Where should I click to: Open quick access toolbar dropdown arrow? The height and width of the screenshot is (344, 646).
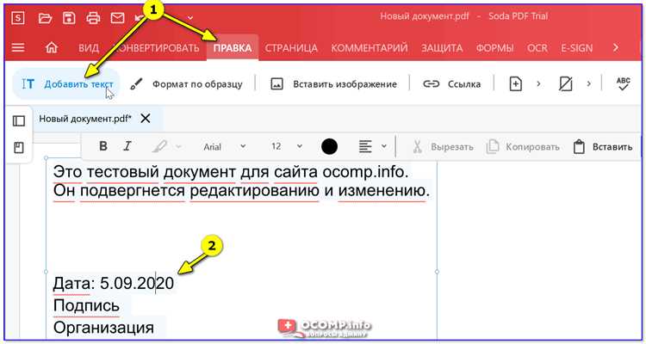[x=190, y=18]
